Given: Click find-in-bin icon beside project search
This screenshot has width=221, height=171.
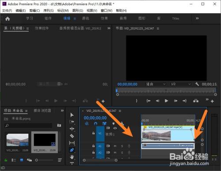Looking at the screenshot, I should [x=59, y=125].
